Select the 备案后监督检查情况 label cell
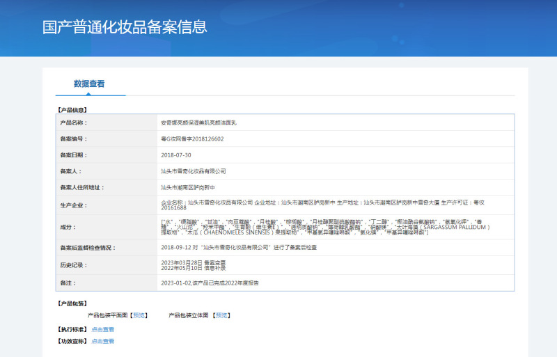The image size is (557, 357). click(x=107, y=248)
